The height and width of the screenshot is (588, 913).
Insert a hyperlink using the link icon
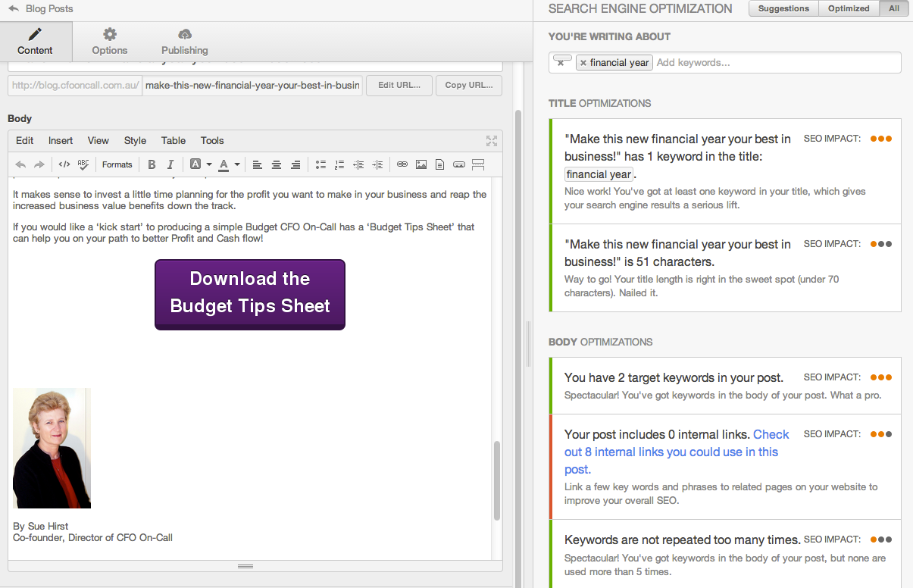pos(402,164)
